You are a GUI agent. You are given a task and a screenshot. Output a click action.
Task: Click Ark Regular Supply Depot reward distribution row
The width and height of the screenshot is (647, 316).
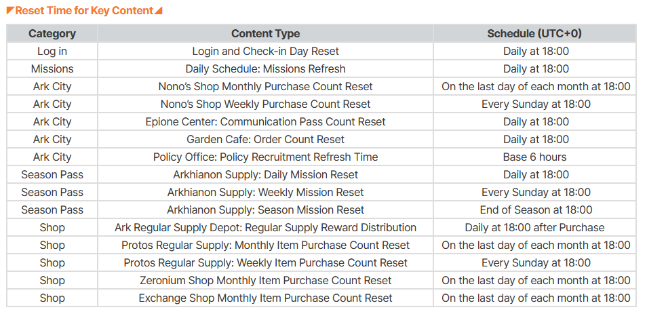tap(265, 227)
